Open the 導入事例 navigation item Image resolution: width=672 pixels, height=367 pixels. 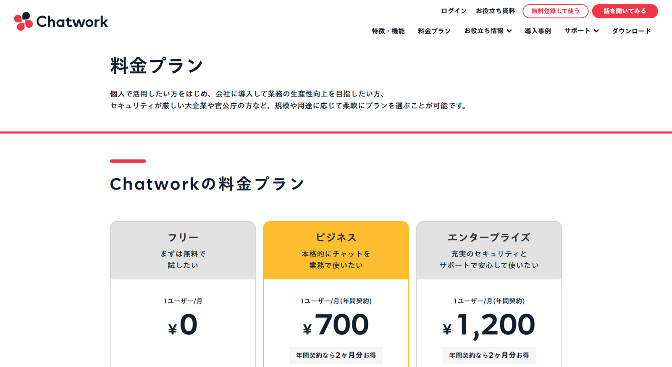pos(538,31)
